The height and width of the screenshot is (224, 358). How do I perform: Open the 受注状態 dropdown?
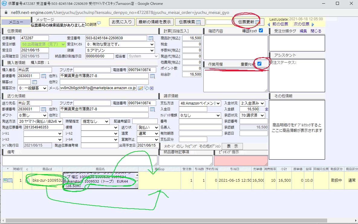[43, 44]
